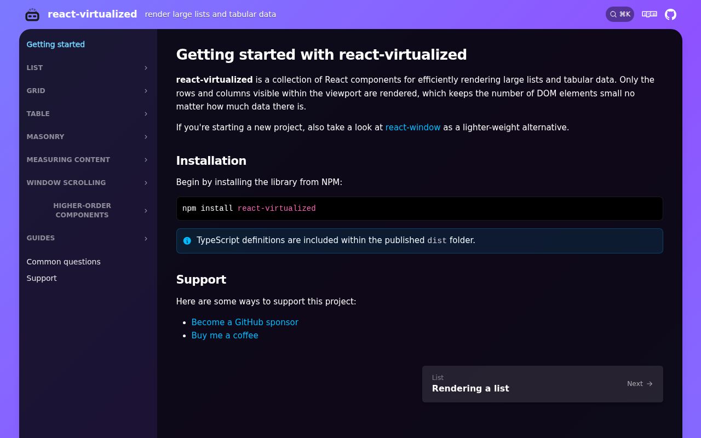Click the Support section heading
The width and height of the screenshot is (701, 438).
(x=201, y=280)
